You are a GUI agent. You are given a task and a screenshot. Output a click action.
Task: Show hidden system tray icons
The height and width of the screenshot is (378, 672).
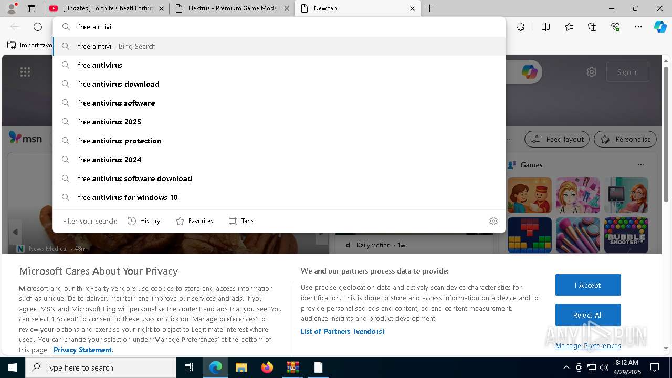pos(566,367)
